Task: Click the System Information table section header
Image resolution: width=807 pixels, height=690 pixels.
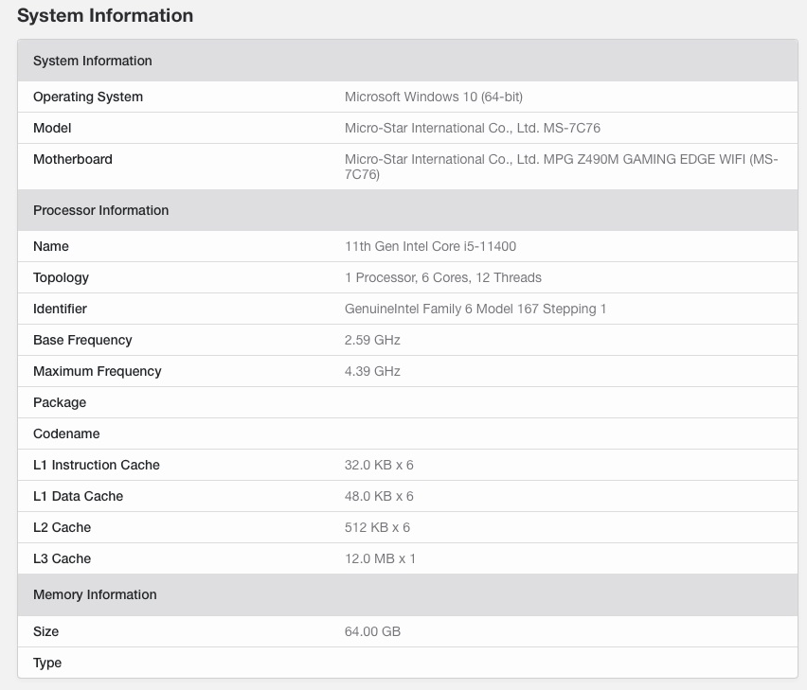Action: pyautogui.click(x=93, y=61)
